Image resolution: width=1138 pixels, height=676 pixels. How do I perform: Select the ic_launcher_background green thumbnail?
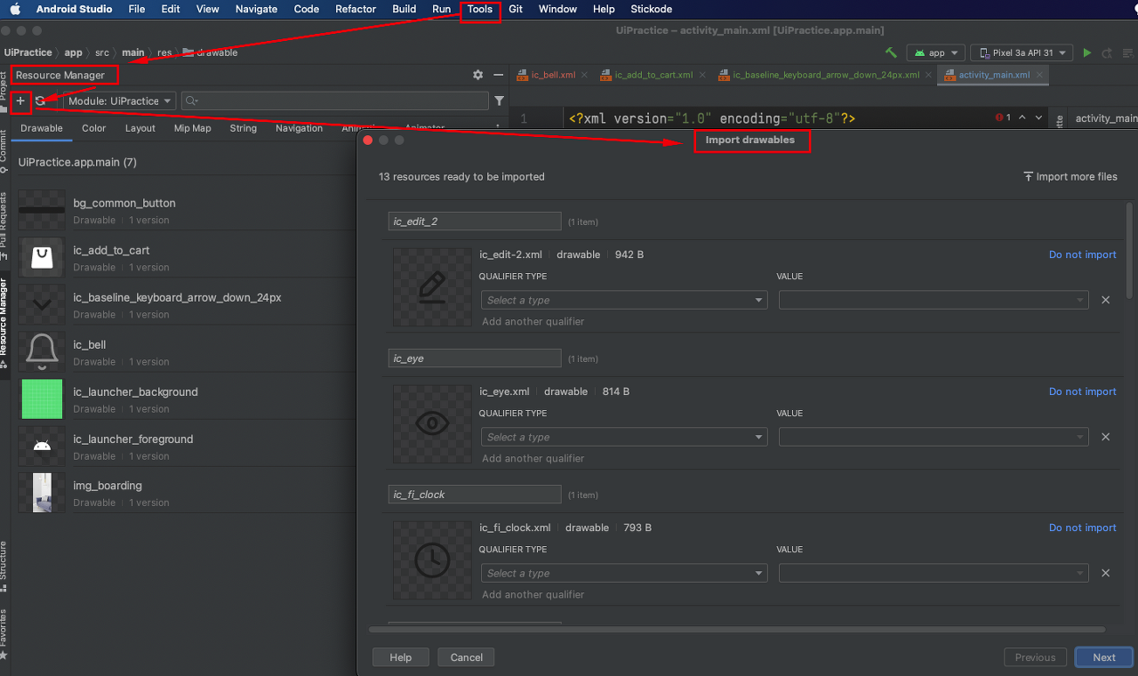pyautogui.click(x=42, y=398)
